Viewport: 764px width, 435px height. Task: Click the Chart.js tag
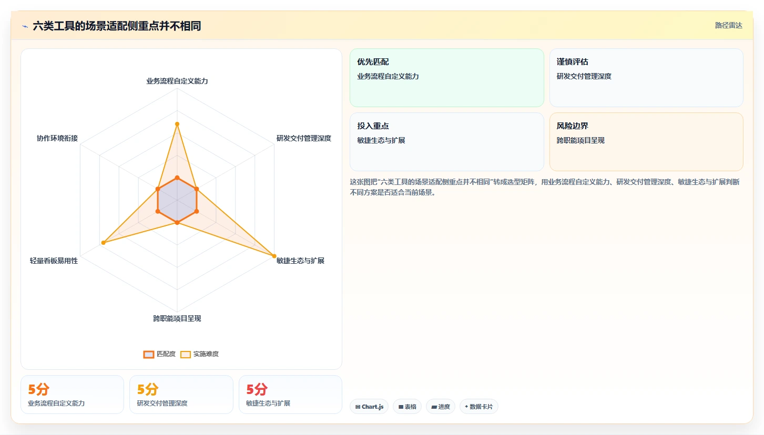[369, 407]
